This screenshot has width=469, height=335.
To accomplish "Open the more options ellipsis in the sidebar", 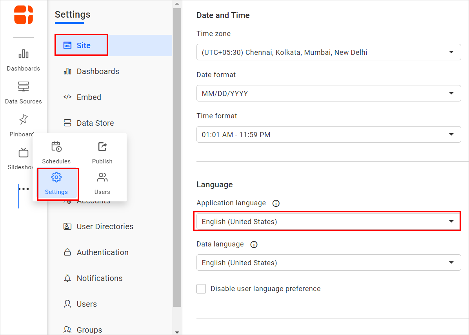I will pyautogui.click(x=24, y=188).
